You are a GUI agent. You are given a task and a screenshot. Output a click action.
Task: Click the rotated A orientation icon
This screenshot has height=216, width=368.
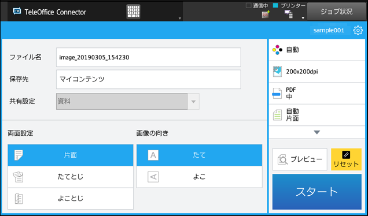[153, 177]
